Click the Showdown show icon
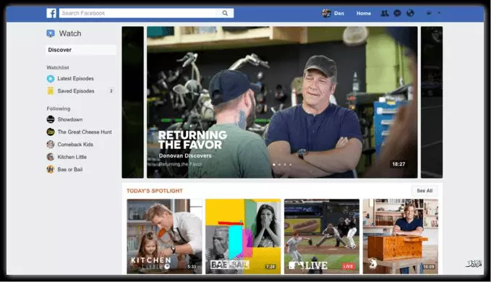This screenshot has height=282, width=491. coord(51,119)
